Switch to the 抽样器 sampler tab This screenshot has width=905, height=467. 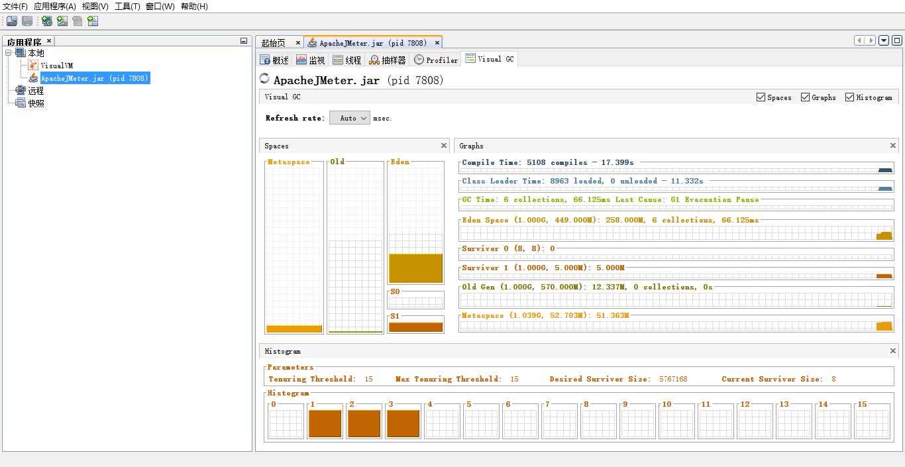388,60
